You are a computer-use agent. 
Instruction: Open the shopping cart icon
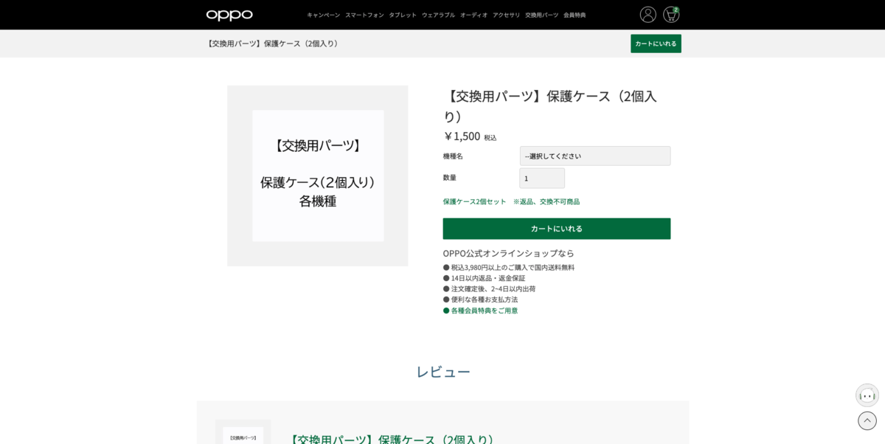(x=671, y=15)
